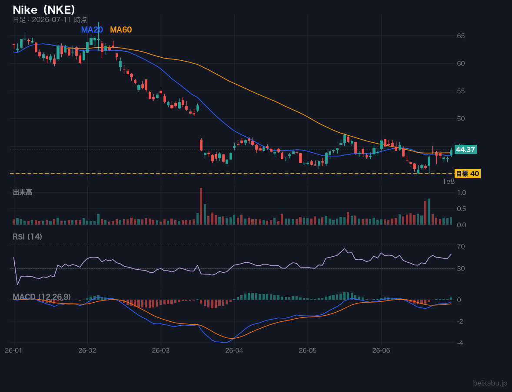Click the RSI (14) panel label
Image resolution: width=512 pixels, height=392 pixels.
click(27, 237)
